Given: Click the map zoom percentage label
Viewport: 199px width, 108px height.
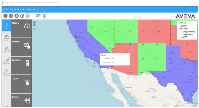Looking at the screenshot, I should pos(34,29).
